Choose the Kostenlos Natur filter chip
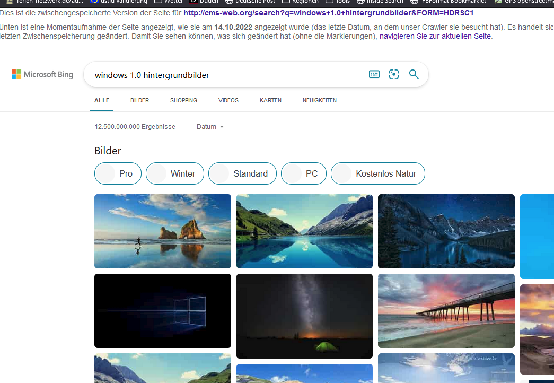The width and height of the screenshot is (554, 383). pyautogui.click(x=377, y=173)
